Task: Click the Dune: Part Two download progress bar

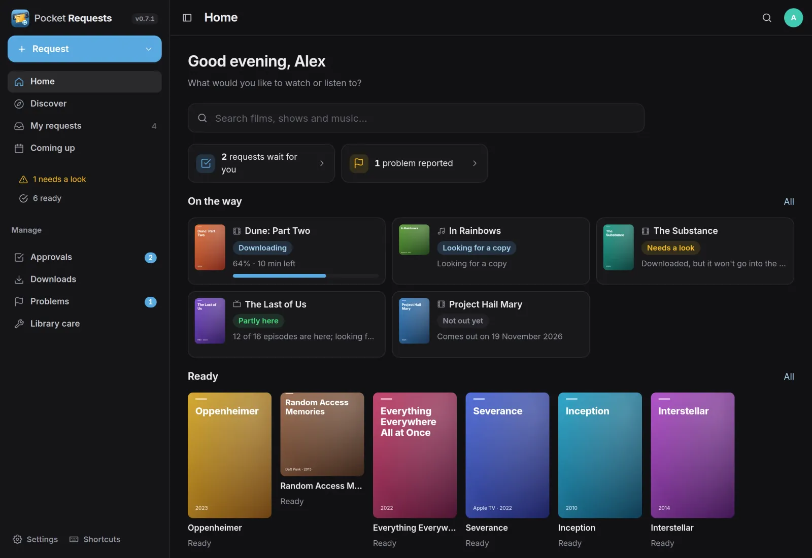Action: point(306,276)
